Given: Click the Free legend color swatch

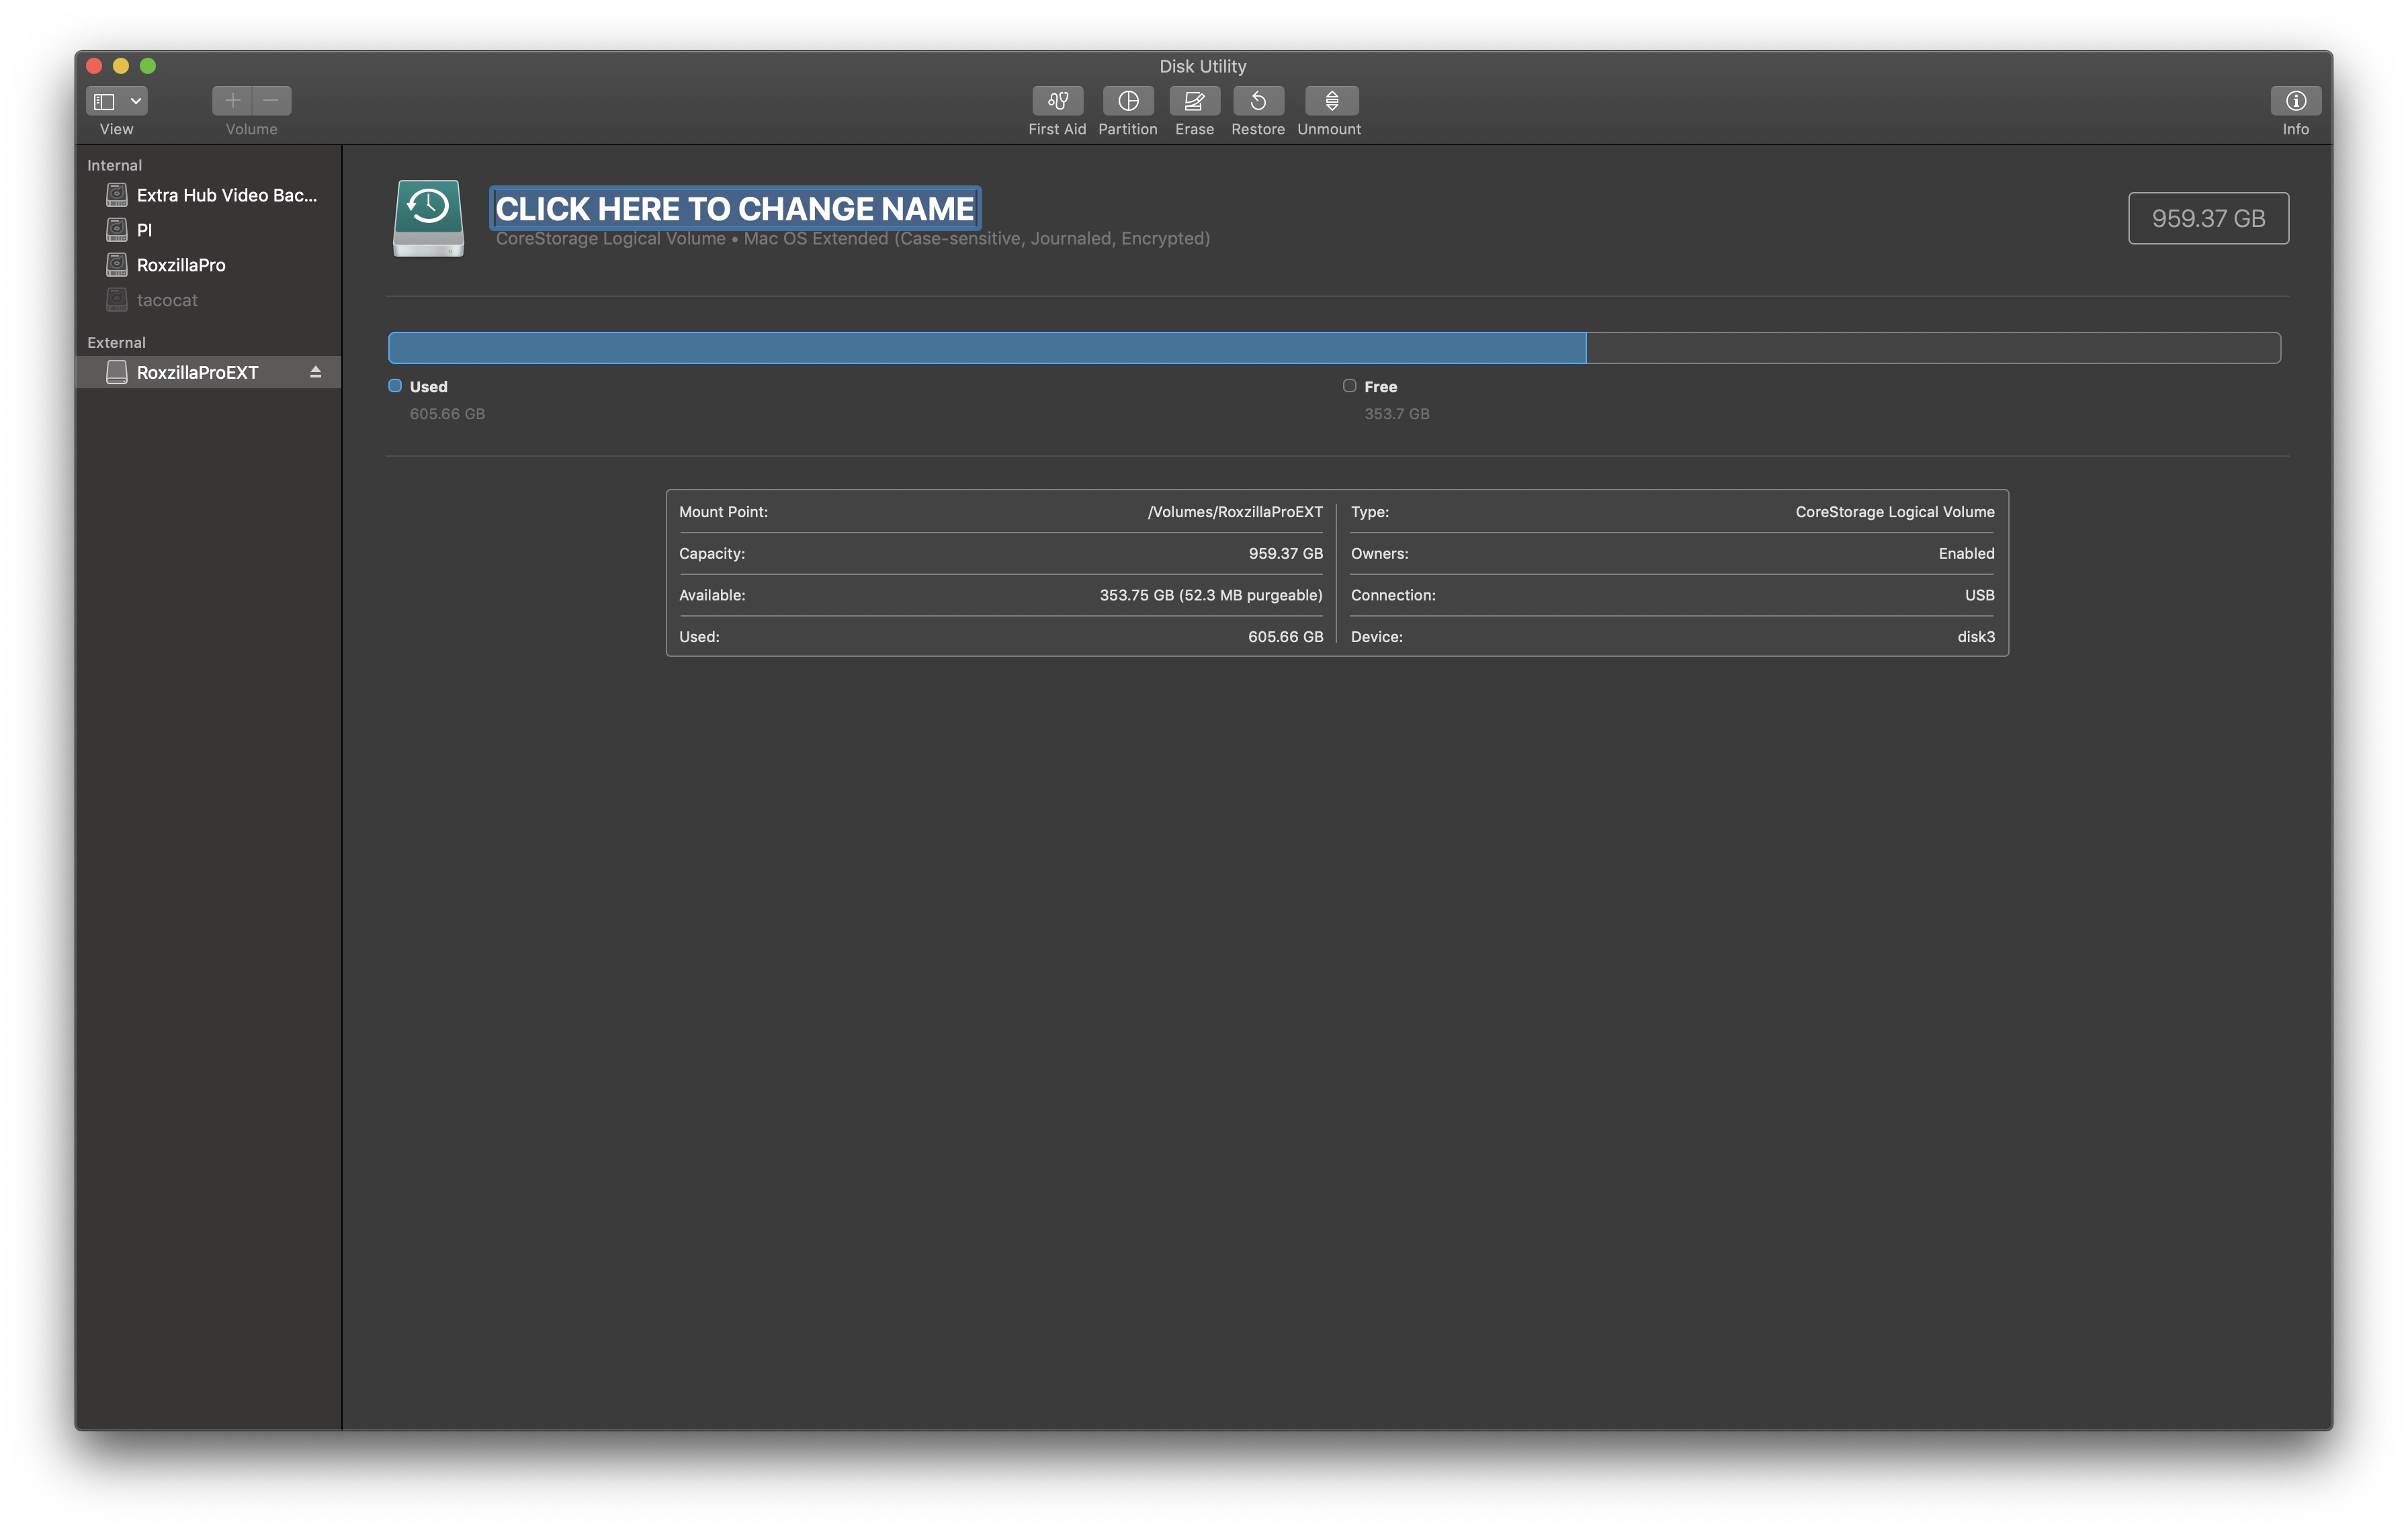Looking at the screenshot, I should (1349, 386).
